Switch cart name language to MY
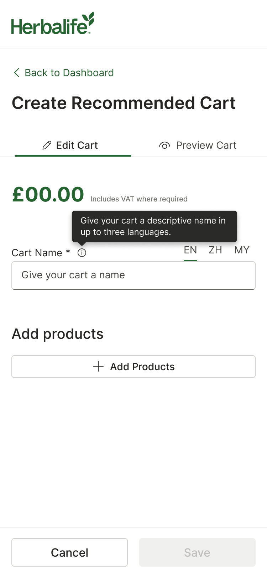The image size is (267, 578). [x=241, y=250]
